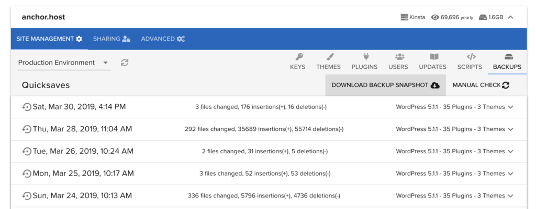Run a Manual Check
Image resolution: width=536 pixels, height=209 pixels.
pos(481,85)
